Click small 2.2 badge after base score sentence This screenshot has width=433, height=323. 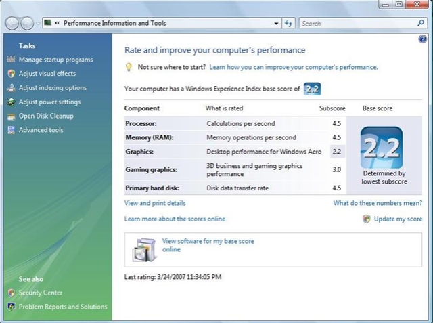(312, 89)
